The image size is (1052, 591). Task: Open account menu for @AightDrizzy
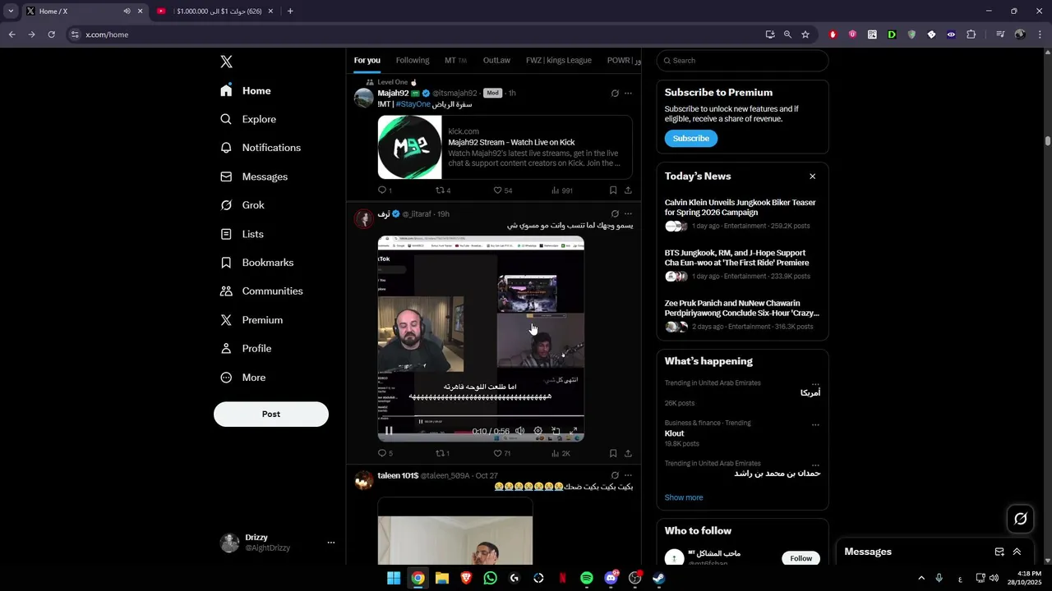click(x=278, y=543)
